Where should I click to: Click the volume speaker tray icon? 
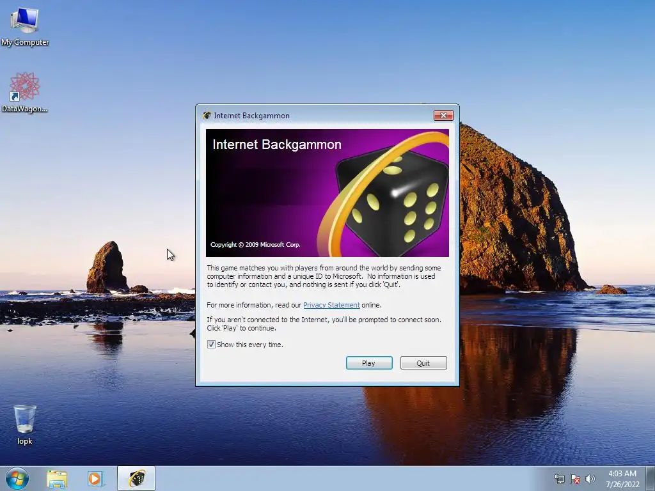point(590,479)
